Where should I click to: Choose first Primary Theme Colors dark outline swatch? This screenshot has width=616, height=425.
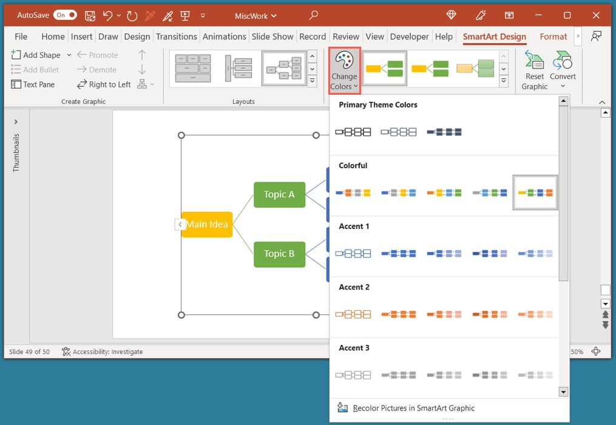pyautogui.click(x=353, y=132)
